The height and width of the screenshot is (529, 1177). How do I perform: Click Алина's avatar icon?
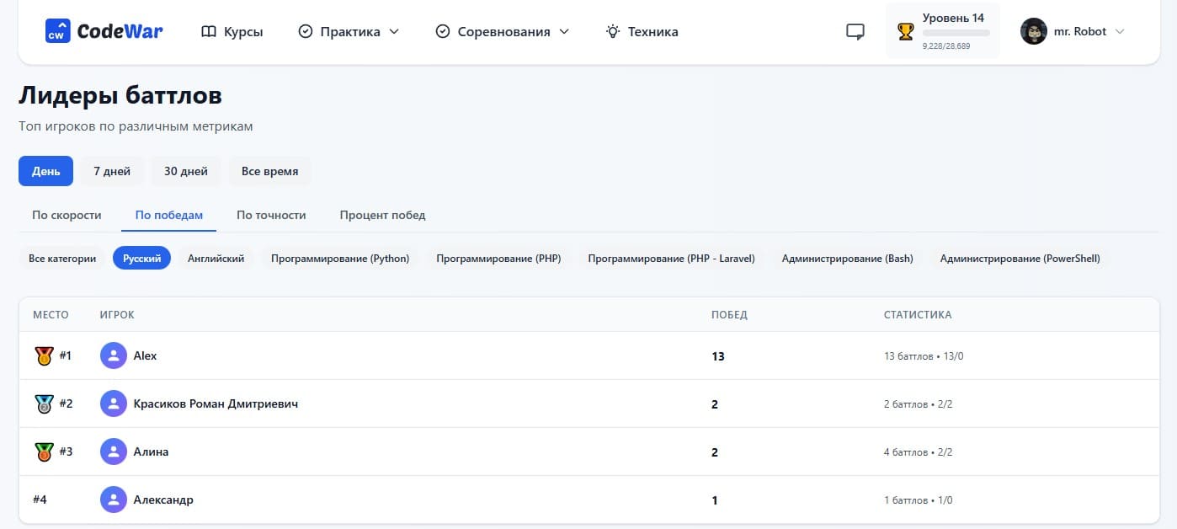click(113, 452)
